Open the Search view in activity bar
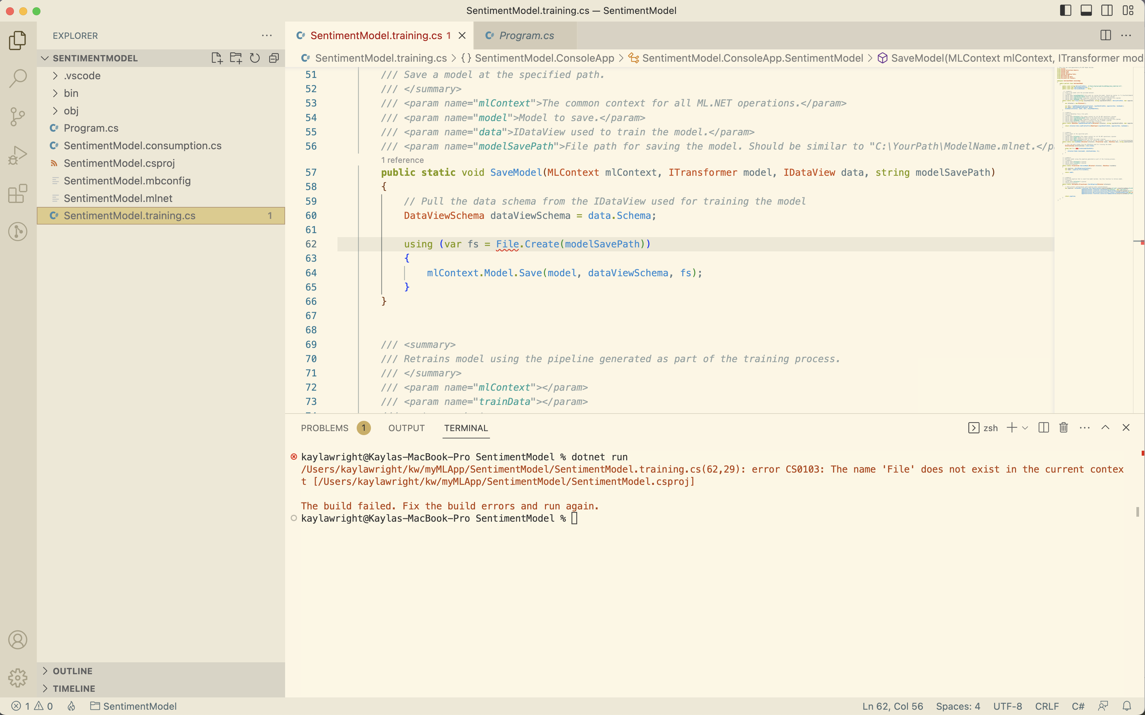The height and width of the screenshot is (715, 1145). [18, 79]
